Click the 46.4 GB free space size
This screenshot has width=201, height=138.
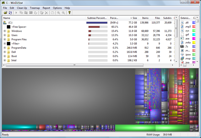point(133,27)
